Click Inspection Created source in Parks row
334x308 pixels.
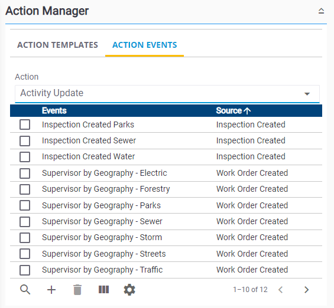[251, 124]
